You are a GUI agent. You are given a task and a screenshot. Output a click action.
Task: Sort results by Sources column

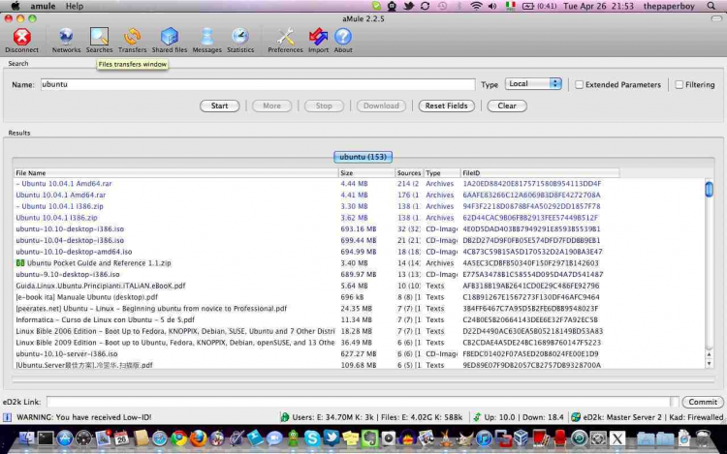click(409, 172)
